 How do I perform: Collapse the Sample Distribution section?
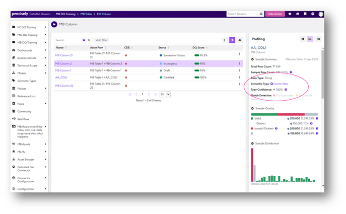[252, 144]
